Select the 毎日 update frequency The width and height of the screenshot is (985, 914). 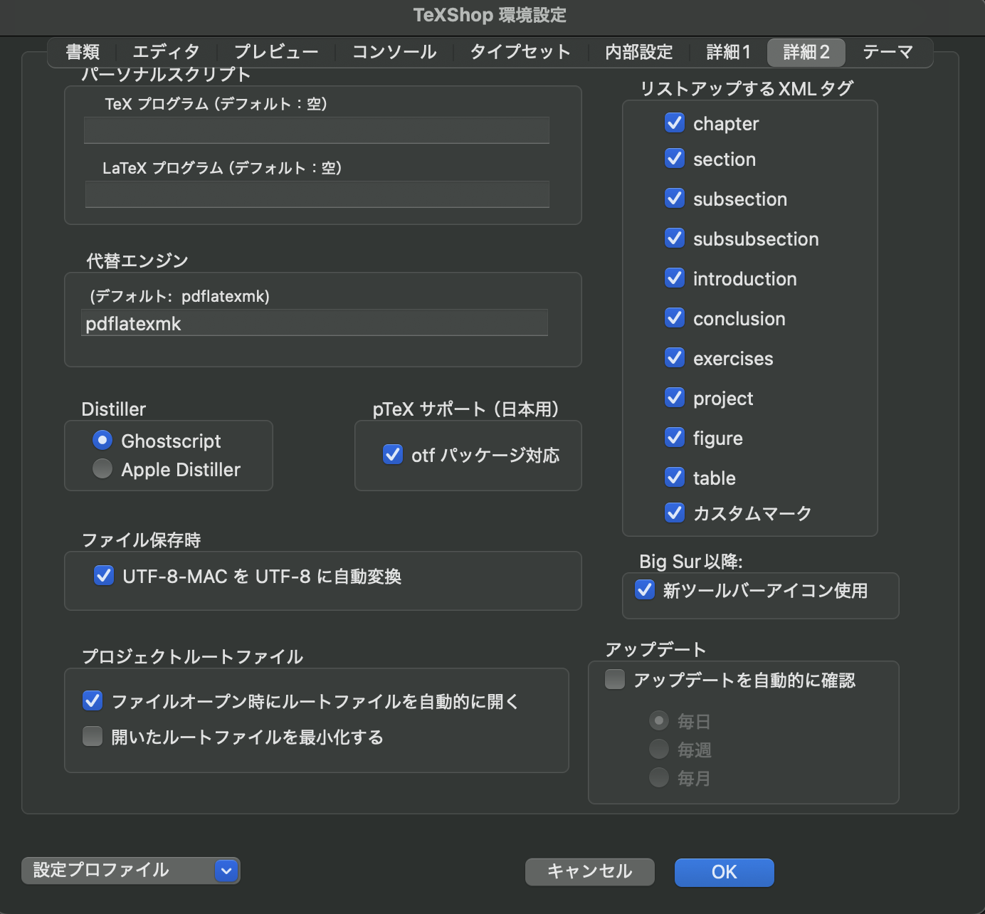coord(659,721)
